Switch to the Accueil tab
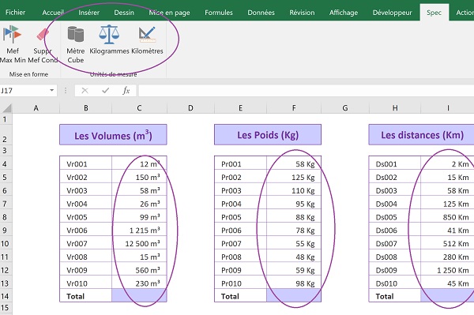 click(x=53, y=13)
